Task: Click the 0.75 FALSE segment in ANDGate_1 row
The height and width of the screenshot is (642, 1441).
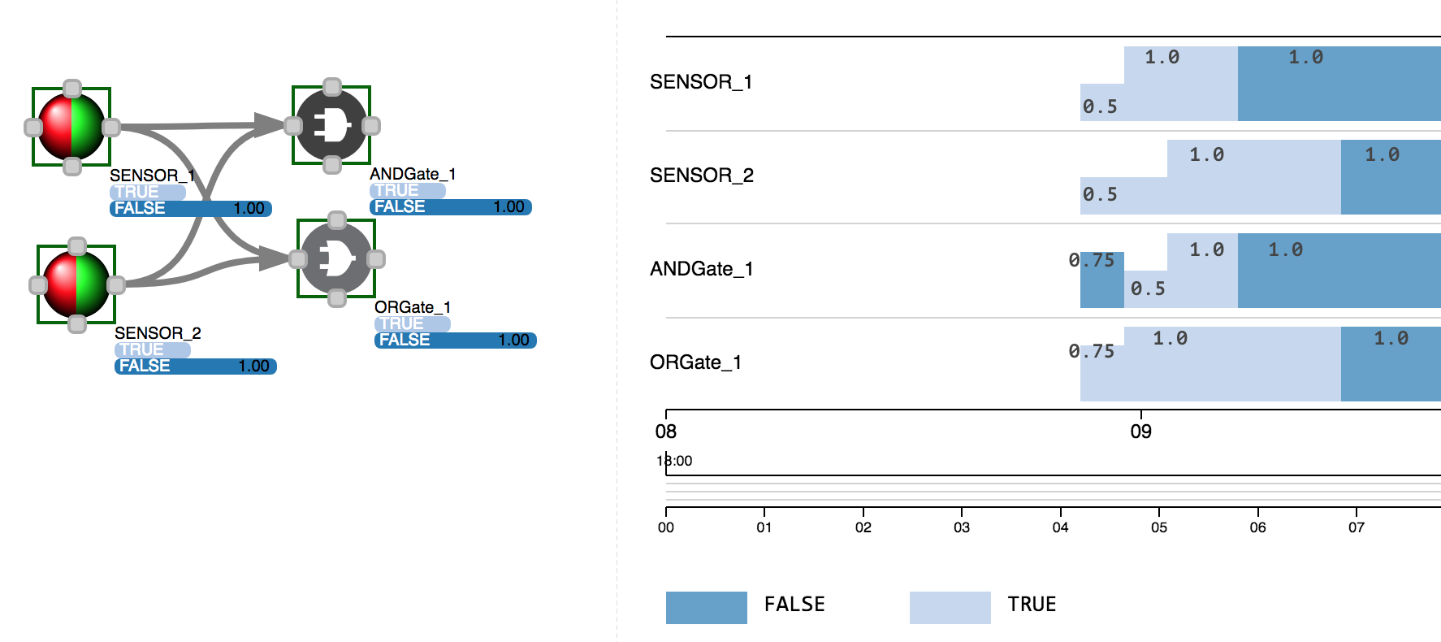Action: [x=1102, y=280]
